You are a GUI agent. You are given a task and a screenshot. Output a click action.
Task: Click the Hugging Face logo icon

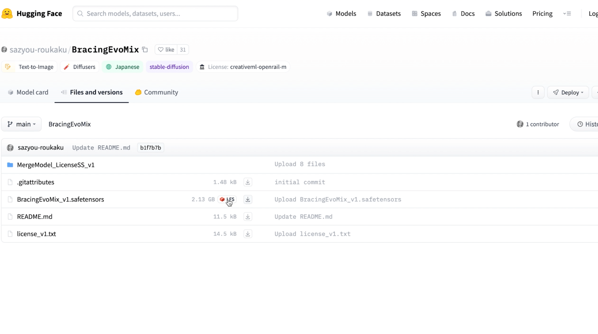[7, 13]
